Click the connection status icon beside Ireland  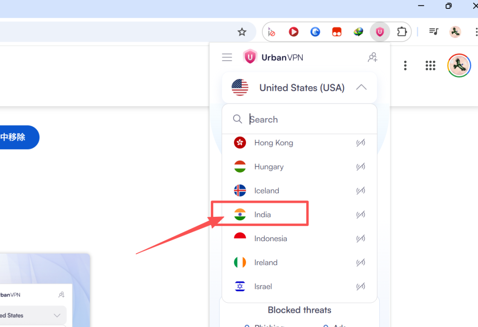361,262
